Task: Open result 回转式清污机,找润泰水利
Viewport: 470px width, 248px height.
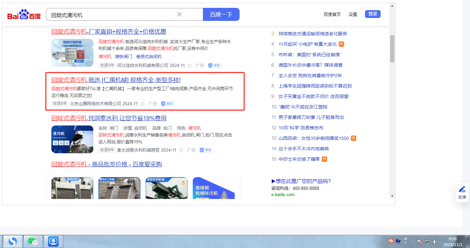Action: pos(109,118)
